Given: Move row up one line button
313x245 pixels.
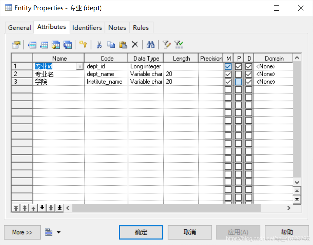Looking at the screenshot, I should tap(34, 208).
